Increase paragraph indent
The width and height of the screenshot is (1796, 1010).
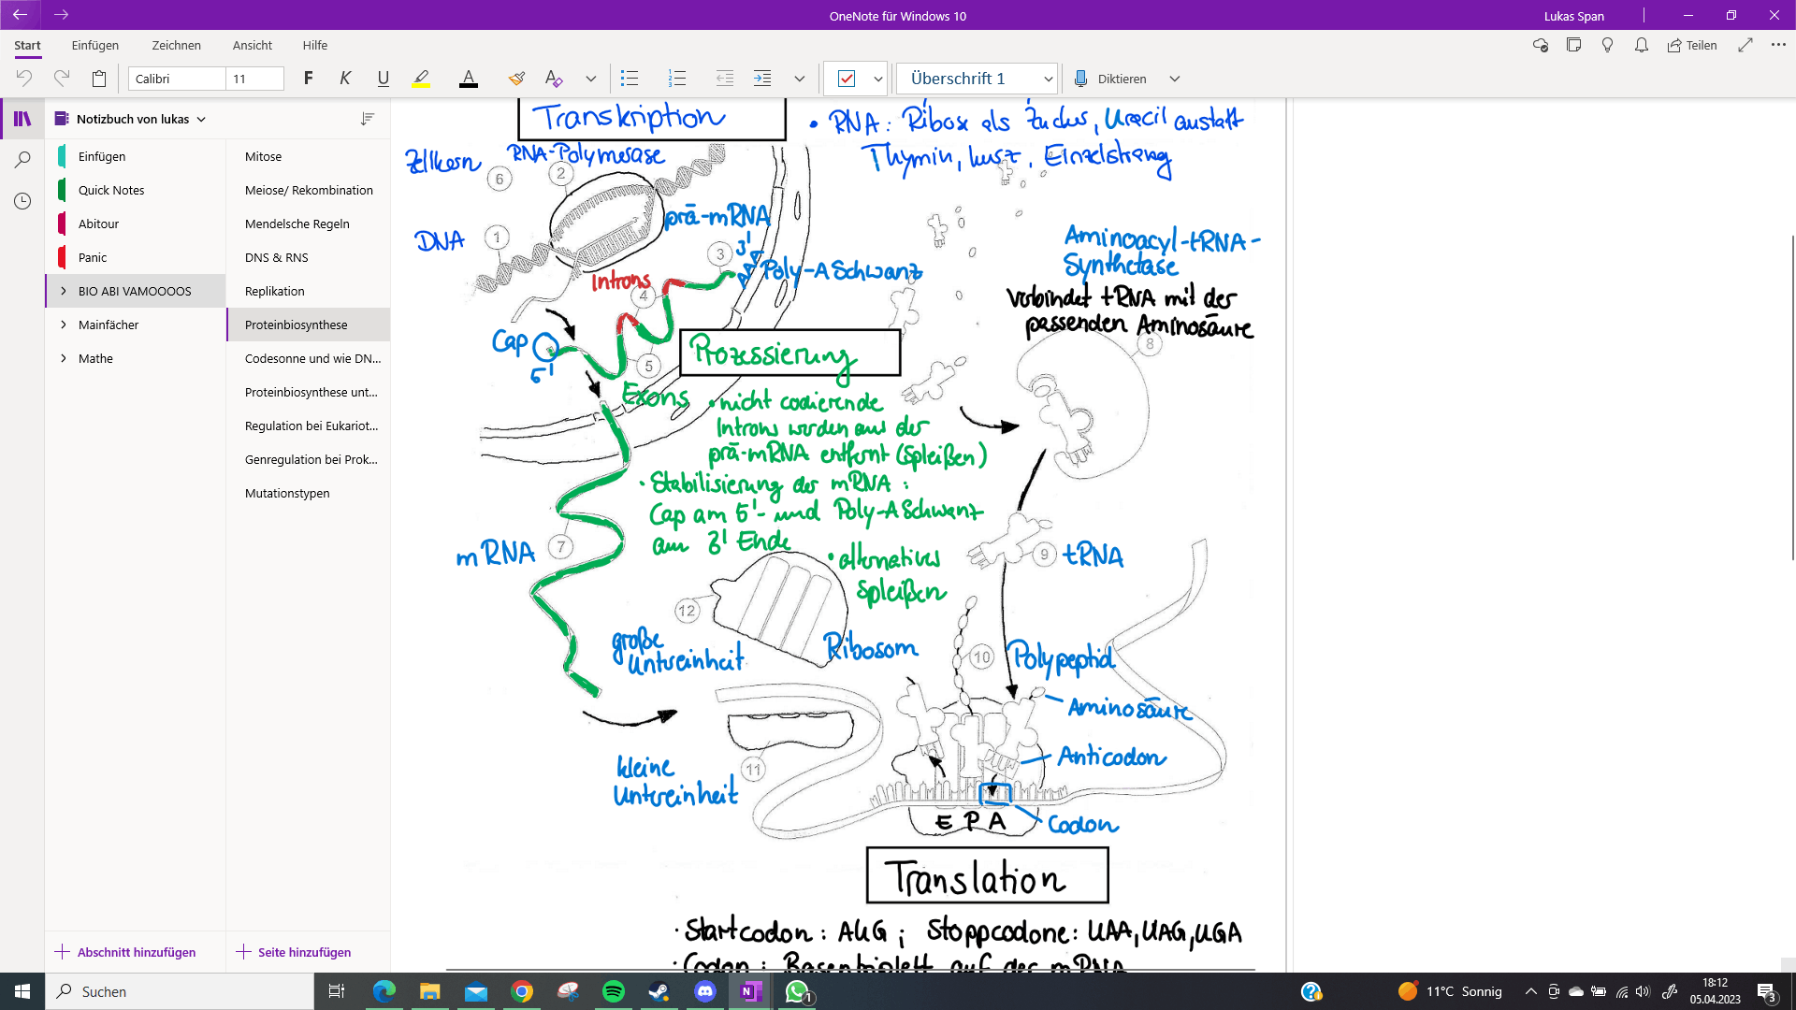[x=762, y=79]
